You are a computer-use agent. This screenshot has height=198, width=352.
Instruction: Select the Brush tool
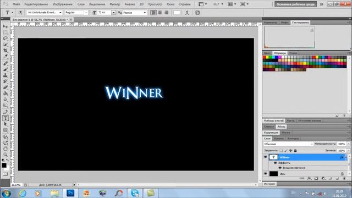click(5, 69)
